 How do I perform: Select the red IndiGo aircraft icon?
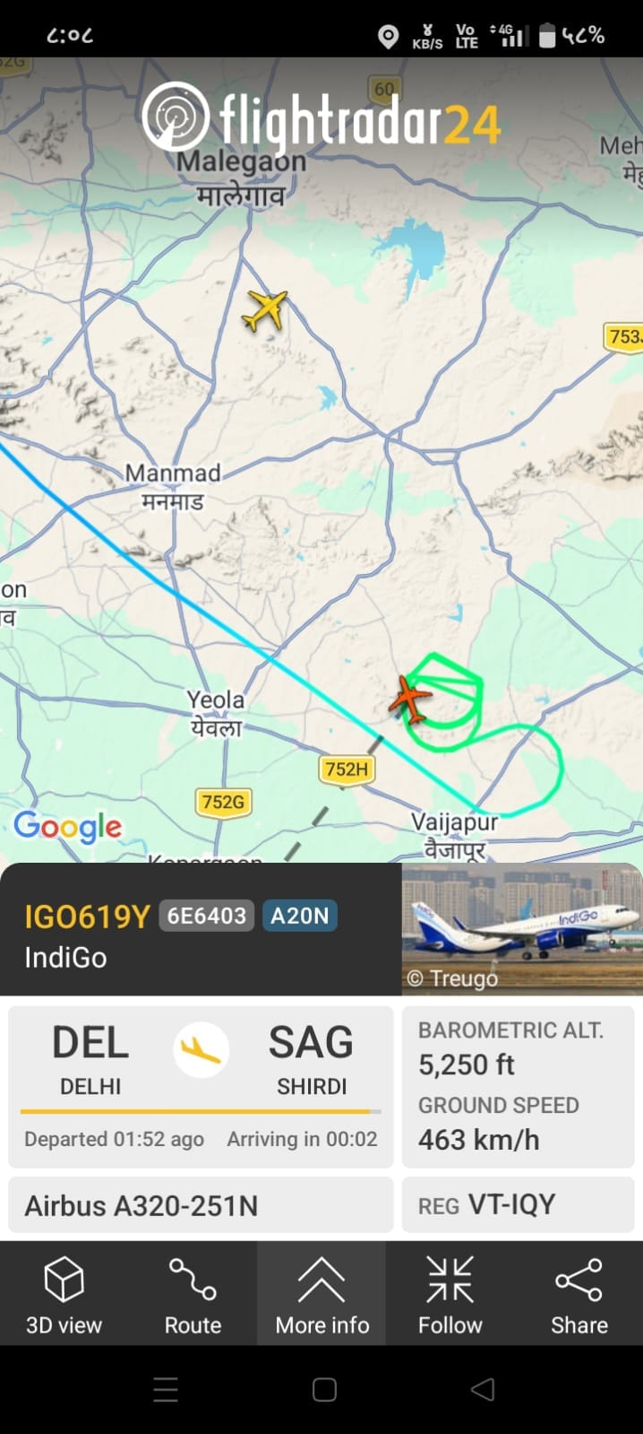409,700
